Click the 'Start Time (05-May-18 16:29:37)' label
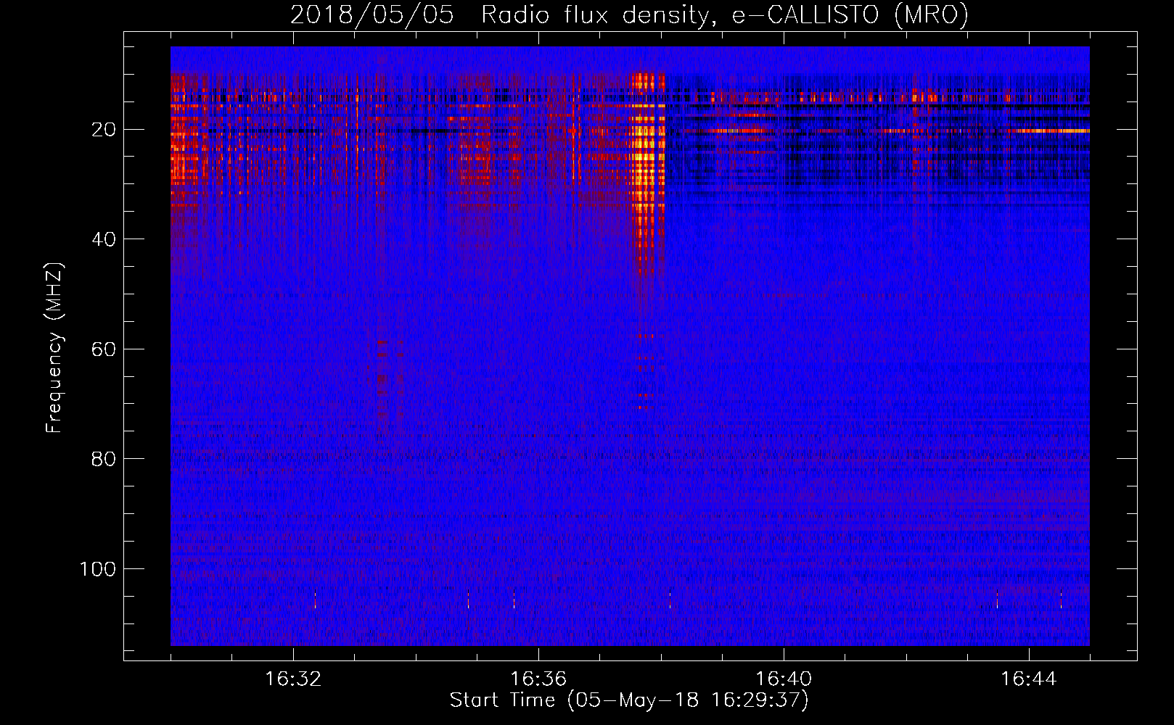This screenshot has height=725, width=1174. pos(629,700)
